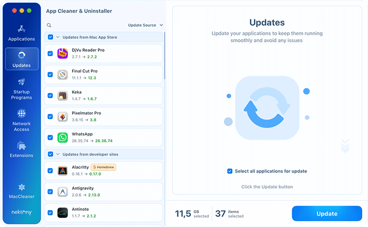Screen dimensions: 368x227
Task: Click the large refresh arrows illustration
Action: click(267, 108)
